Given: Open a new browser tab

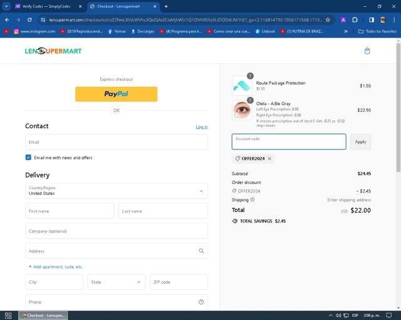Looking at the screenshot, I should click(x=166, y=6).
